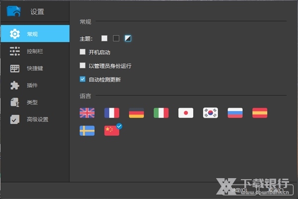This screenshot has width=298, height=199.
Task: Select German language flag
Action: [x=137, y=113]
